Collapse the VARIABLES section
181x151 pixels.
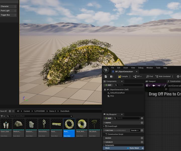coord(104,142)
